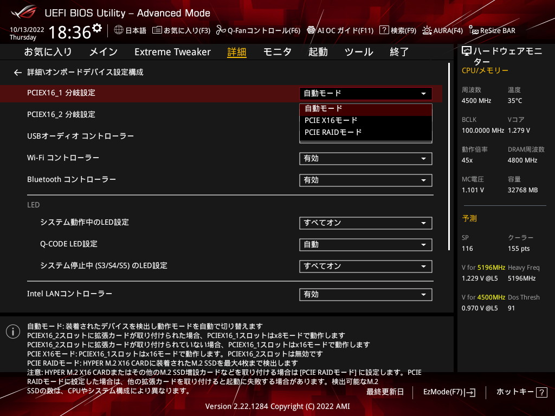Viewport: 555px width, 416px height.
Task: Open Intel LANコントローラー dropdown
Action: tap(366, 294)
